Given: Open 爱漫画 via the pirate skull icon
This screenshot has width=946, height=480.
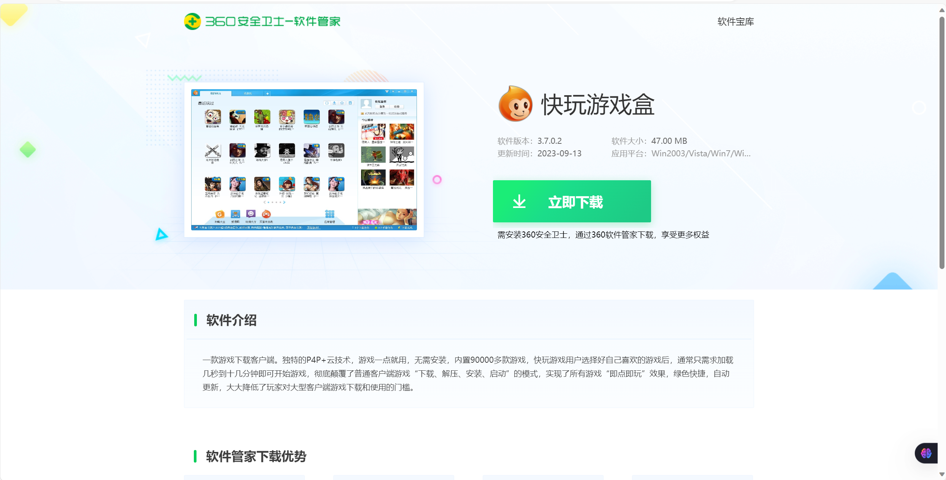Looking at the screenshot, I should tap(235, 214).
